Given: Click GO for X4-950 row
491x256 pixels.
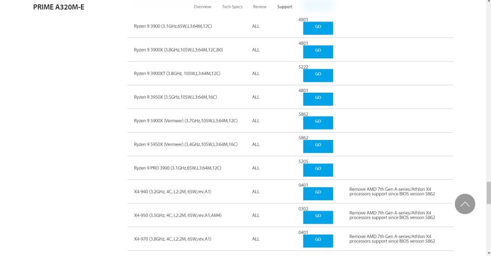Looking at the screenshot, I should (x=318, y=217).
